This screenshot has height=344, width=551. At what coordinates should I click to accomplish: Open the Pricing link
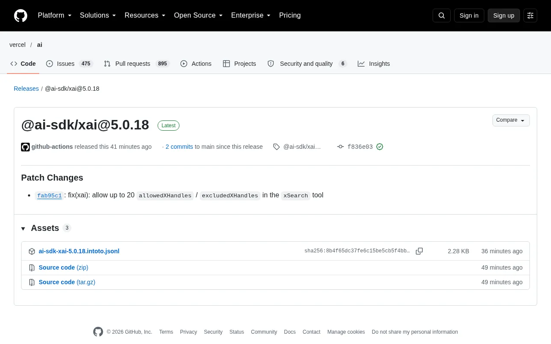(290, 15)
